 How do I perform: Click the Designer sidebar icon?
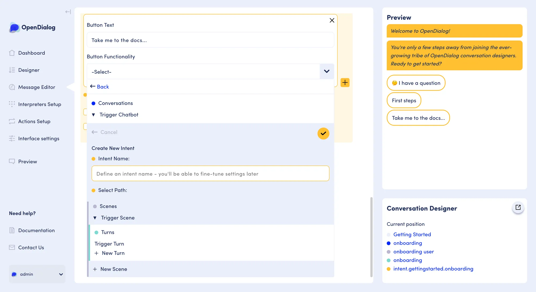pos(12,70)
